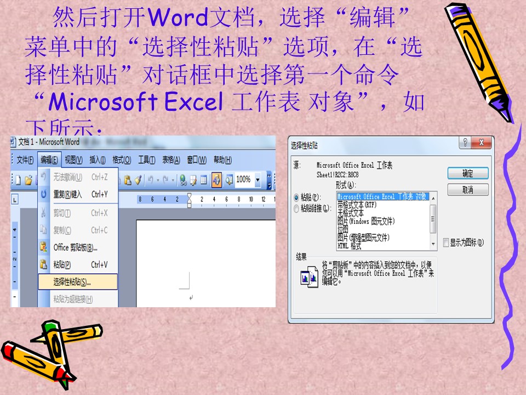This screenshot has height=395, width=526.
Task: Click the help question mark in dialog title
Action: pyautogui.click(x=465, y=143)
